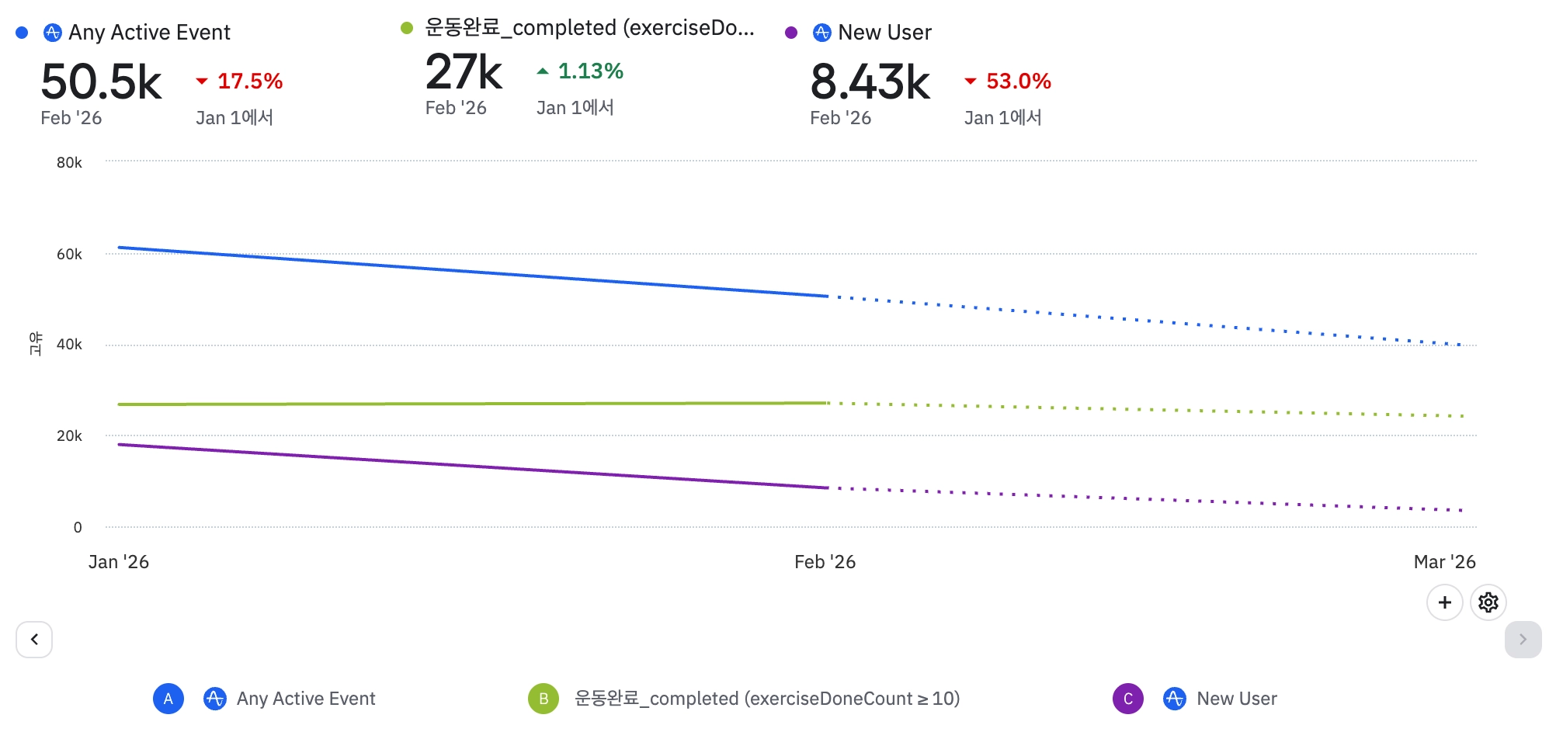
Task: Click the purple C legend badge
Action: 1127,699
